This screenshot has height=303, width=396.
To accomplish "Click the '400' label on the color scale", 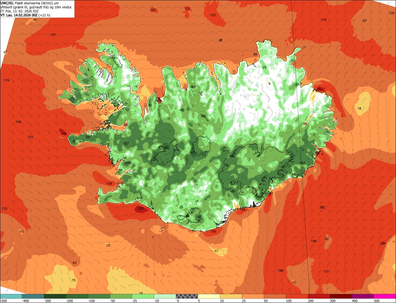I will [x=355, y=301].
